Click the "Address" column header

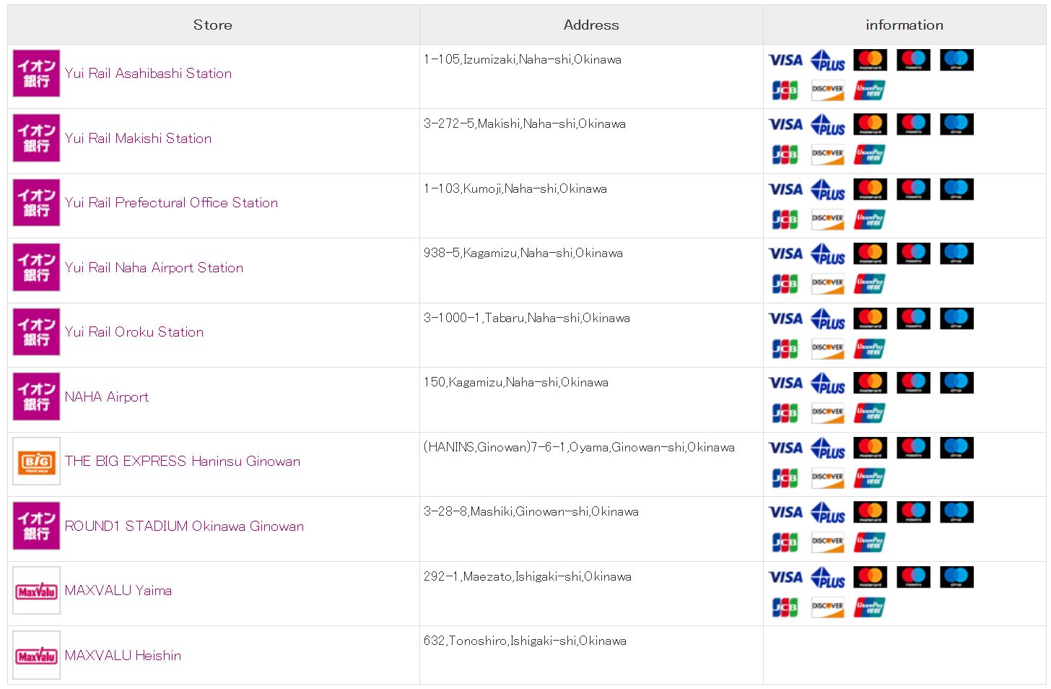[x=591, y=25]
